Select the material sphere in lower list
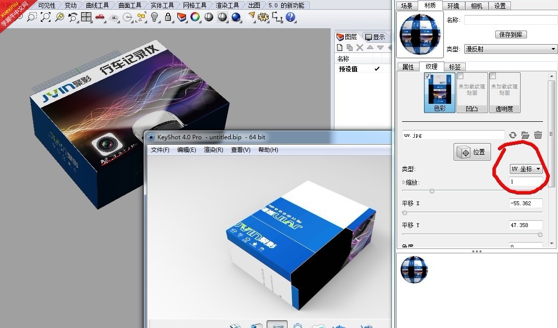 [414, 269]
